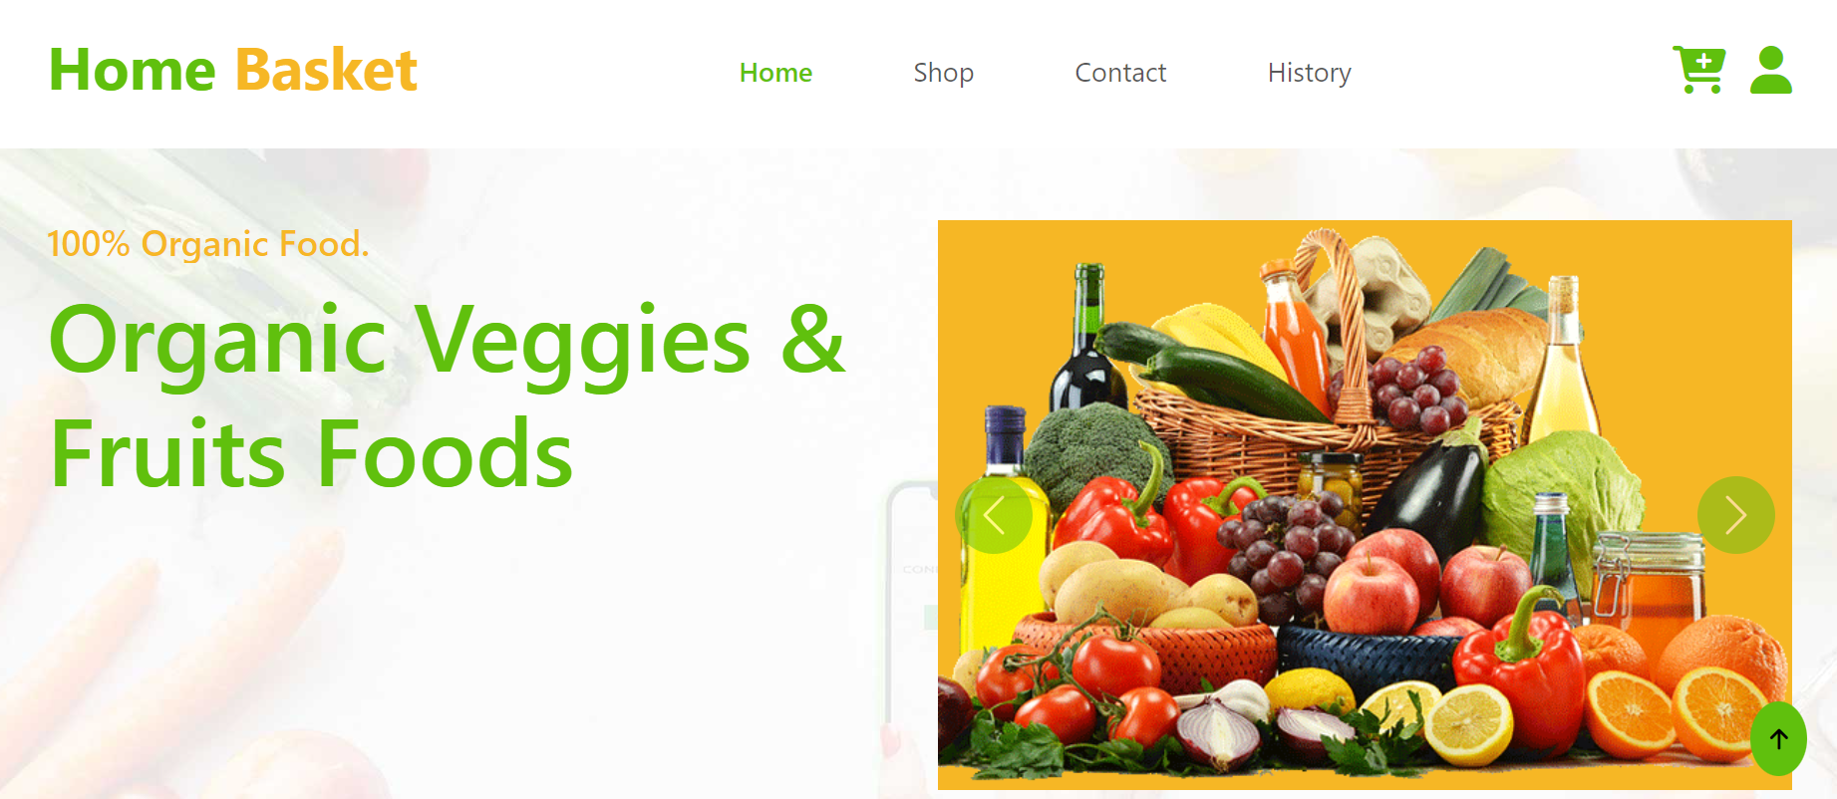The image size is (1837, 799).
Task: Click the Home Basket logo
Action: tap(233, 70)
